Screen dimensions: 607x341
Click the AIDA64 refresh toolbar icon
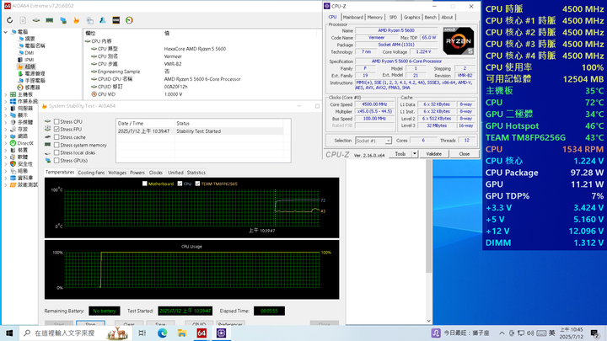point(9,20)
